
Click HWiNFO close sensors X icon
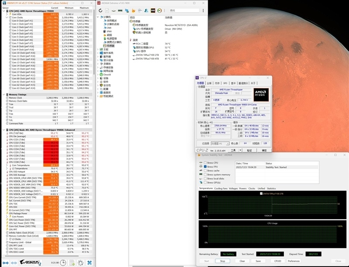point(89,262)
